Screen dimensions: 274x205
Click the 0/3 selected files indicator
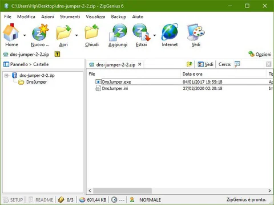tap(66, 200)
